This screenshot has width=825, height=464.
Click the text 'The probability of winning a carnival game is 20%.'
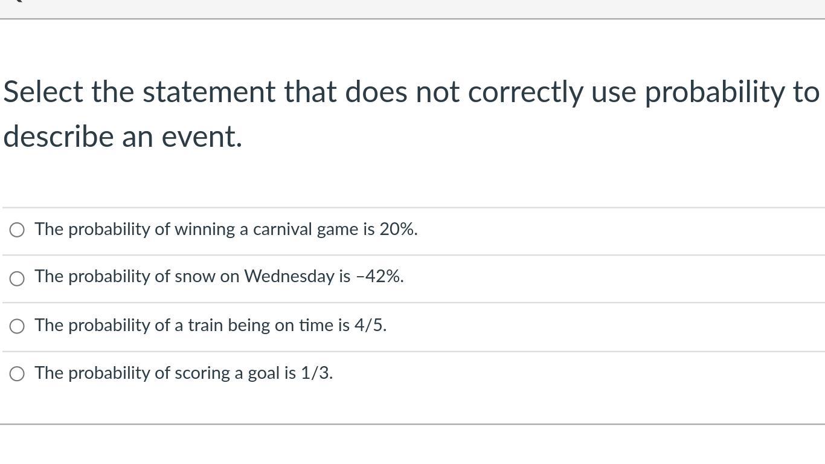pos(226,230)
